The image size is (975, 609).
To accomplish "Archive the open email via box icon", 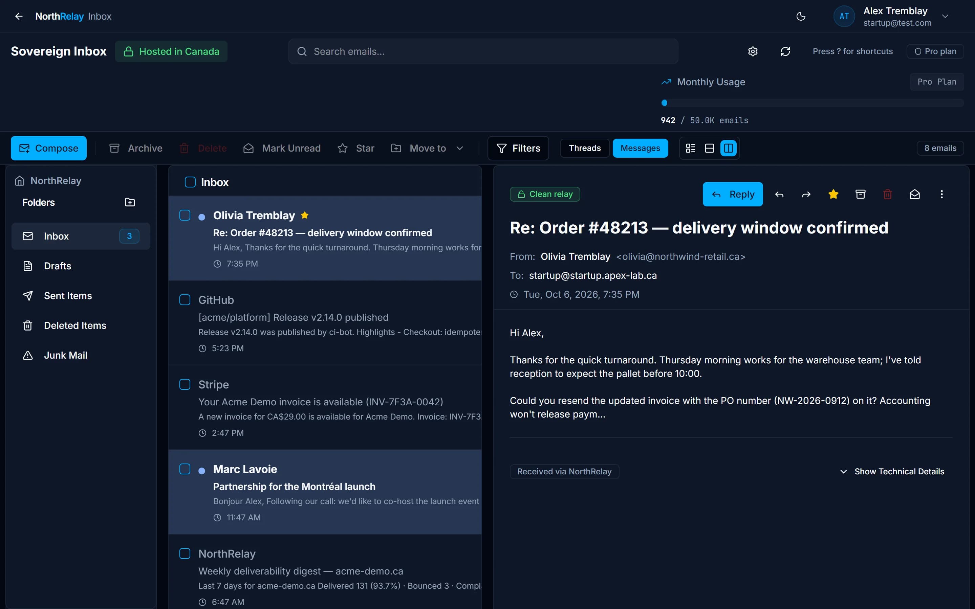I will [x=860, y=195].
